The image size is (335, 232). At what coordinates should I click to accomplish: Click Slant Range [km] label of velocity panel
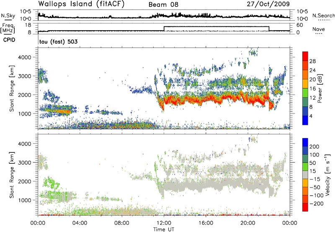tap(12, 175)
